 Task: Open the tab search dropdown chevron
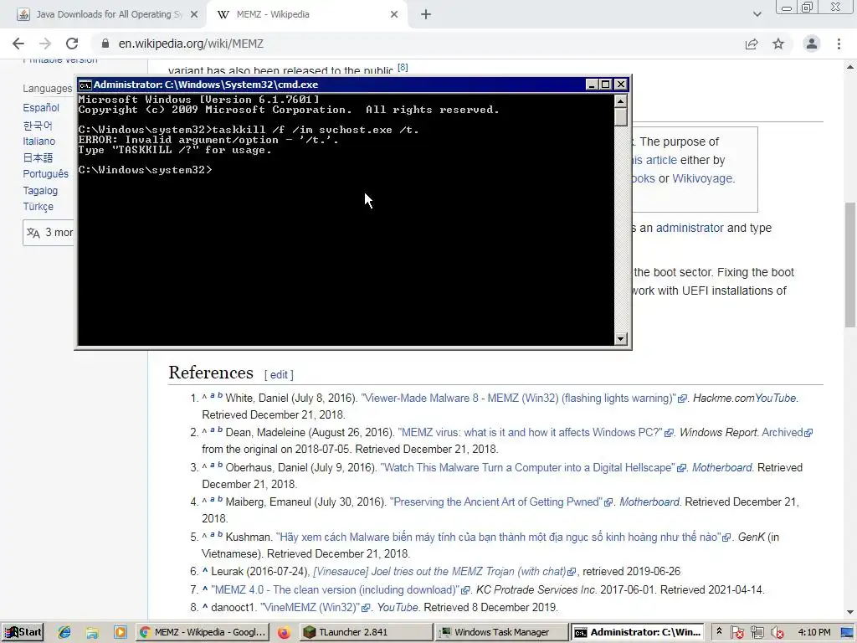pyautogui.click(x=757, y=14)
